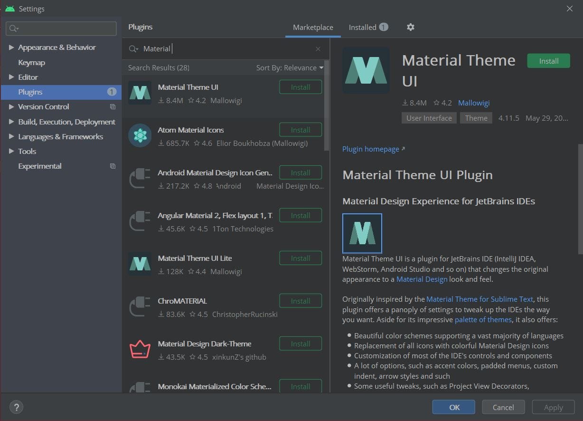This screenshot has height=421, width=583.
Task: Click the Atom Material Icons plugin icon
Action: [x=140, y=135]
